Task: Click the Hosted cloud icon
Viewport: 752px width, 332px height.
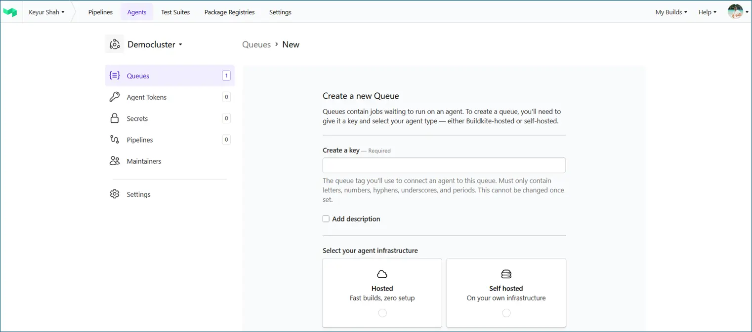Action: (382, 274)
